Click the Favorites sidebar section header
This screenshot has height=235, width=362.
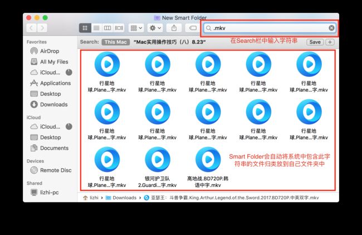[36, 42]
